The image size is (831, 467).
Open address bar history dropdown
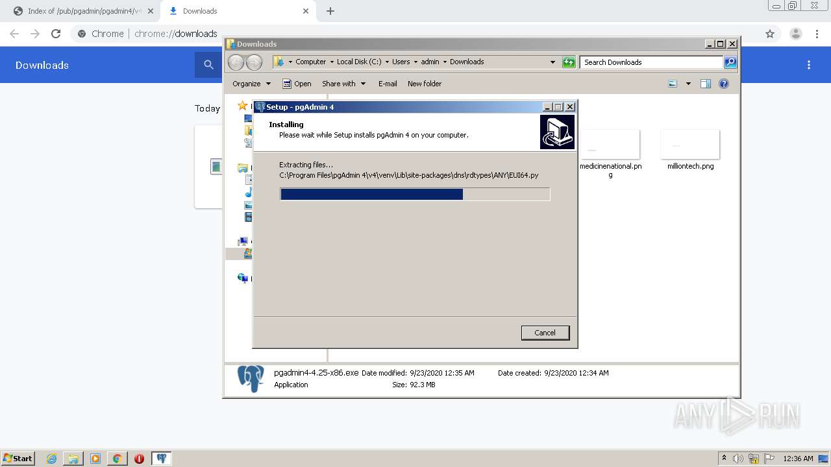(552, 62)
